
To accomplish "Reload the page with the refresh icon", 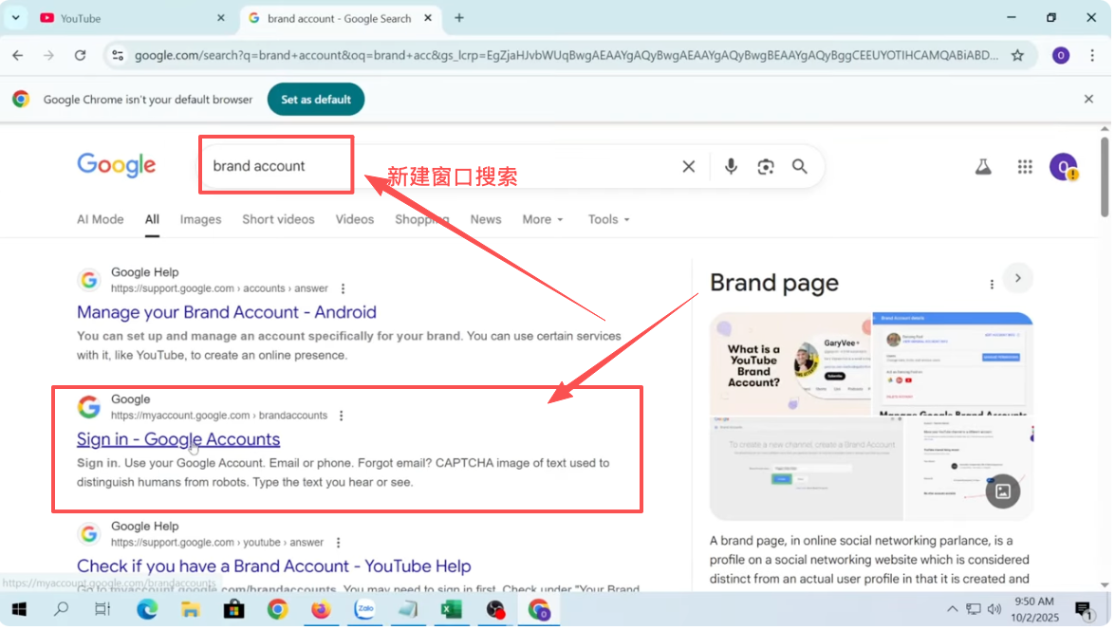I will (x=81, y=55).
